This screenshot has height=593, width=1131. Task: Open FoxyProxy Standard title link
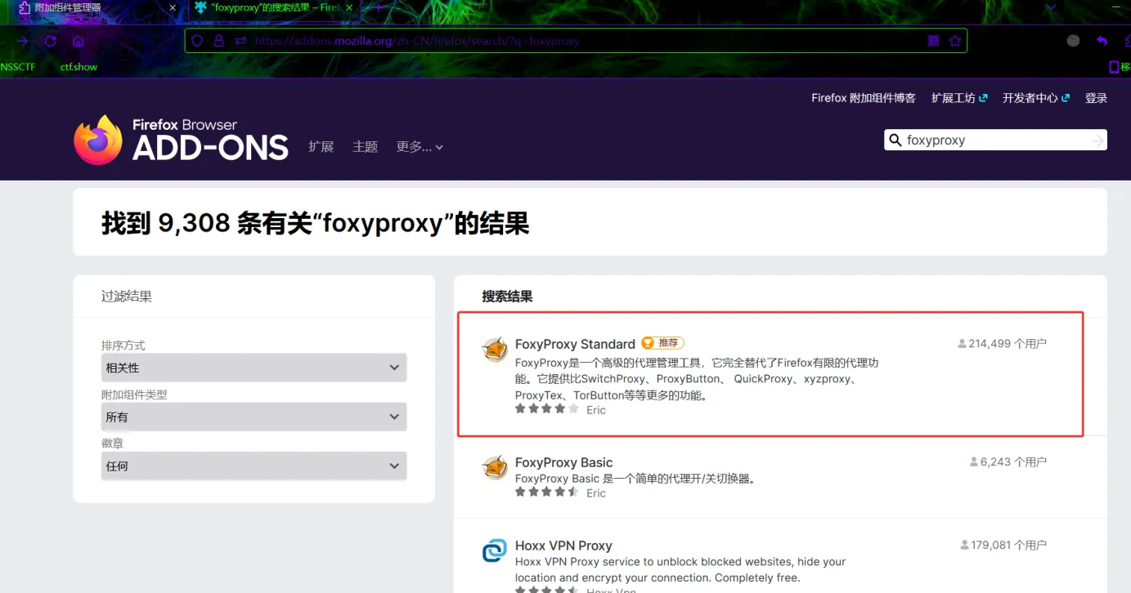click(x=575, y=344)
